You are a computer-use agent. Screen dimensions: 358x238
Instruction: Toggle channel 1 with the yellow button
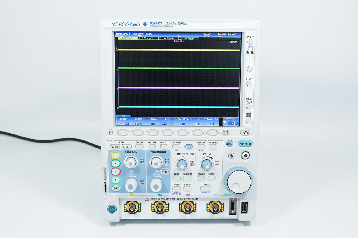click(x=115, y=155)
